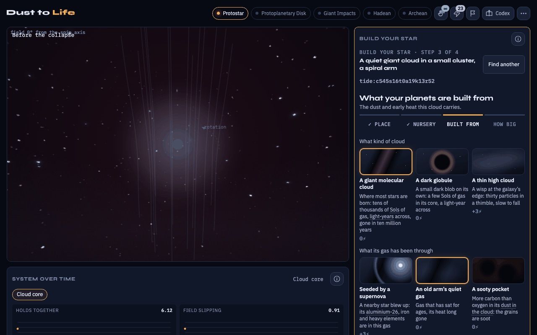Select An old arm's quiet gas thumbnail
This screenshot has width=537, height=335.
click(x=442, y=271)
